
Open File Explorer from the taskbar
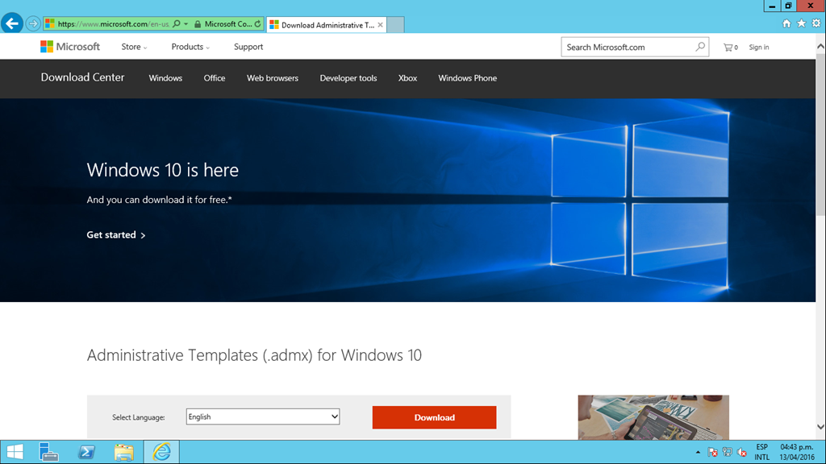(x=123, y=452)
